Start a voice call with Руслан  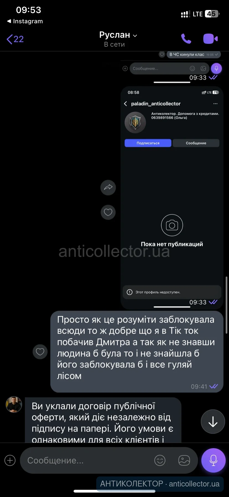186,39
